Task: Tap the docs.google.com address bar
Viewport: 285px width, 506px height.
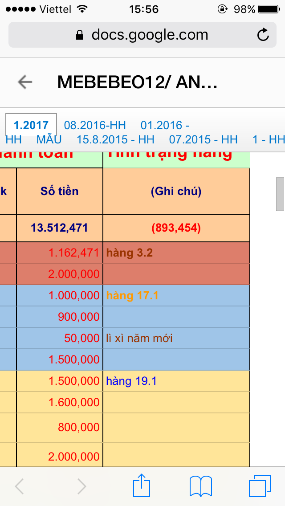Action: [142, 35]
